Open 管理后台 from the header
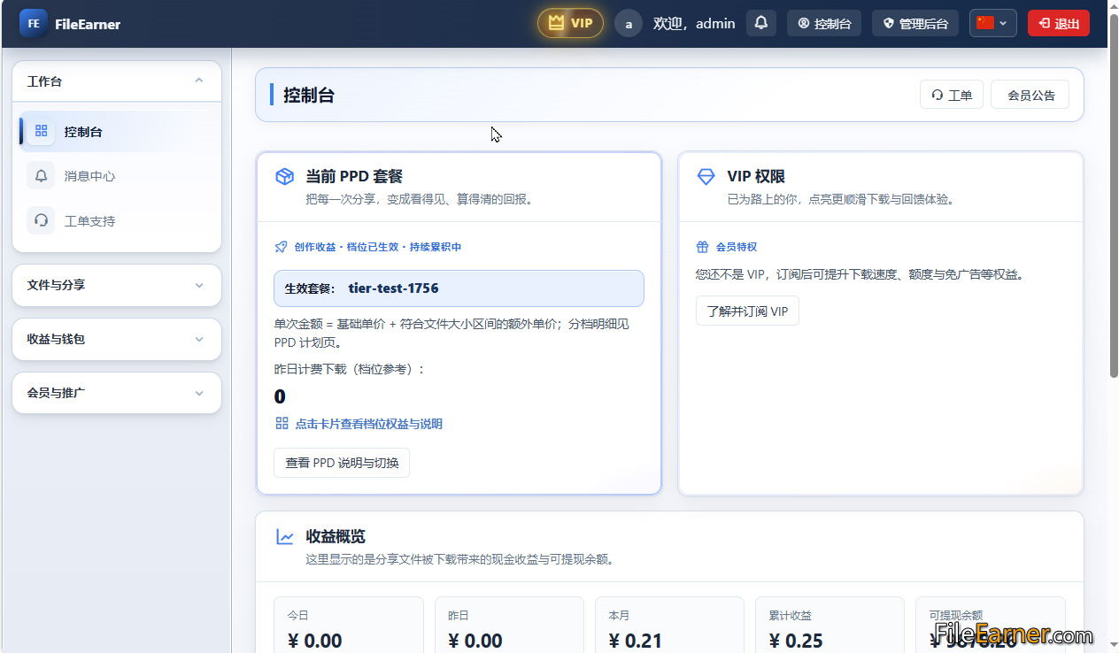This screenshot has height=653, width=1119. click(915, 23)
